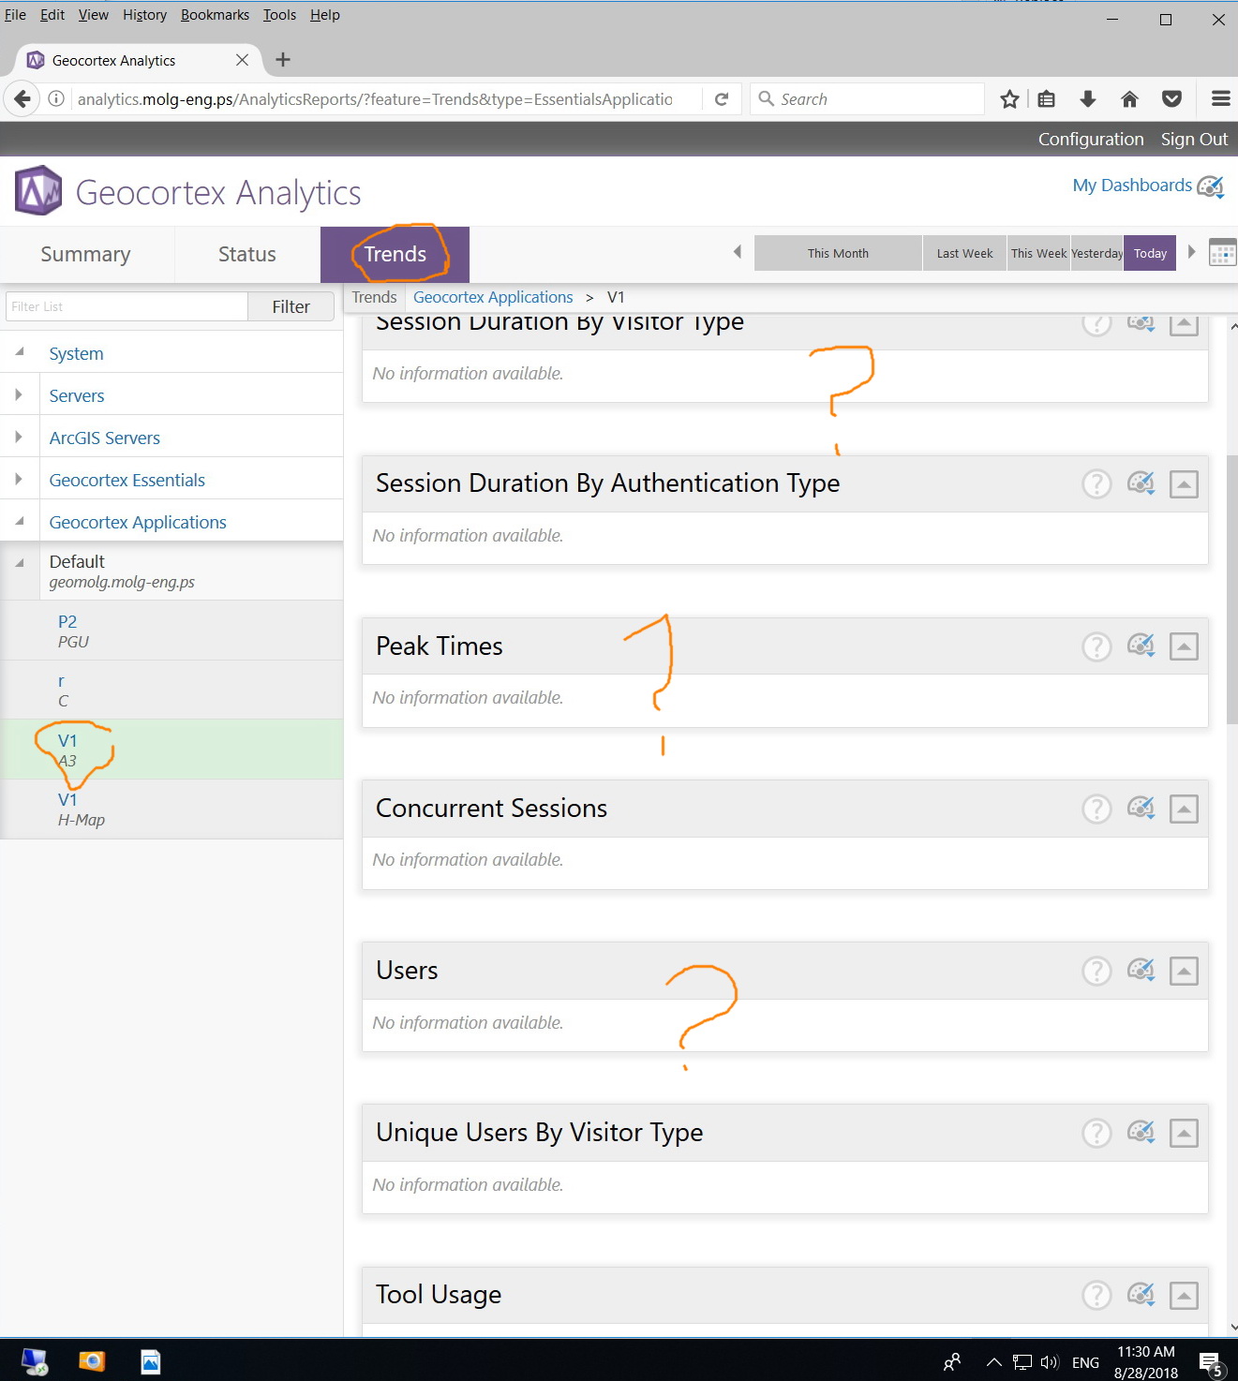This screenshot has width=1238, height=1381.
Task: Open the History menu
Action: pyautogui.click(x=144, y=15)
